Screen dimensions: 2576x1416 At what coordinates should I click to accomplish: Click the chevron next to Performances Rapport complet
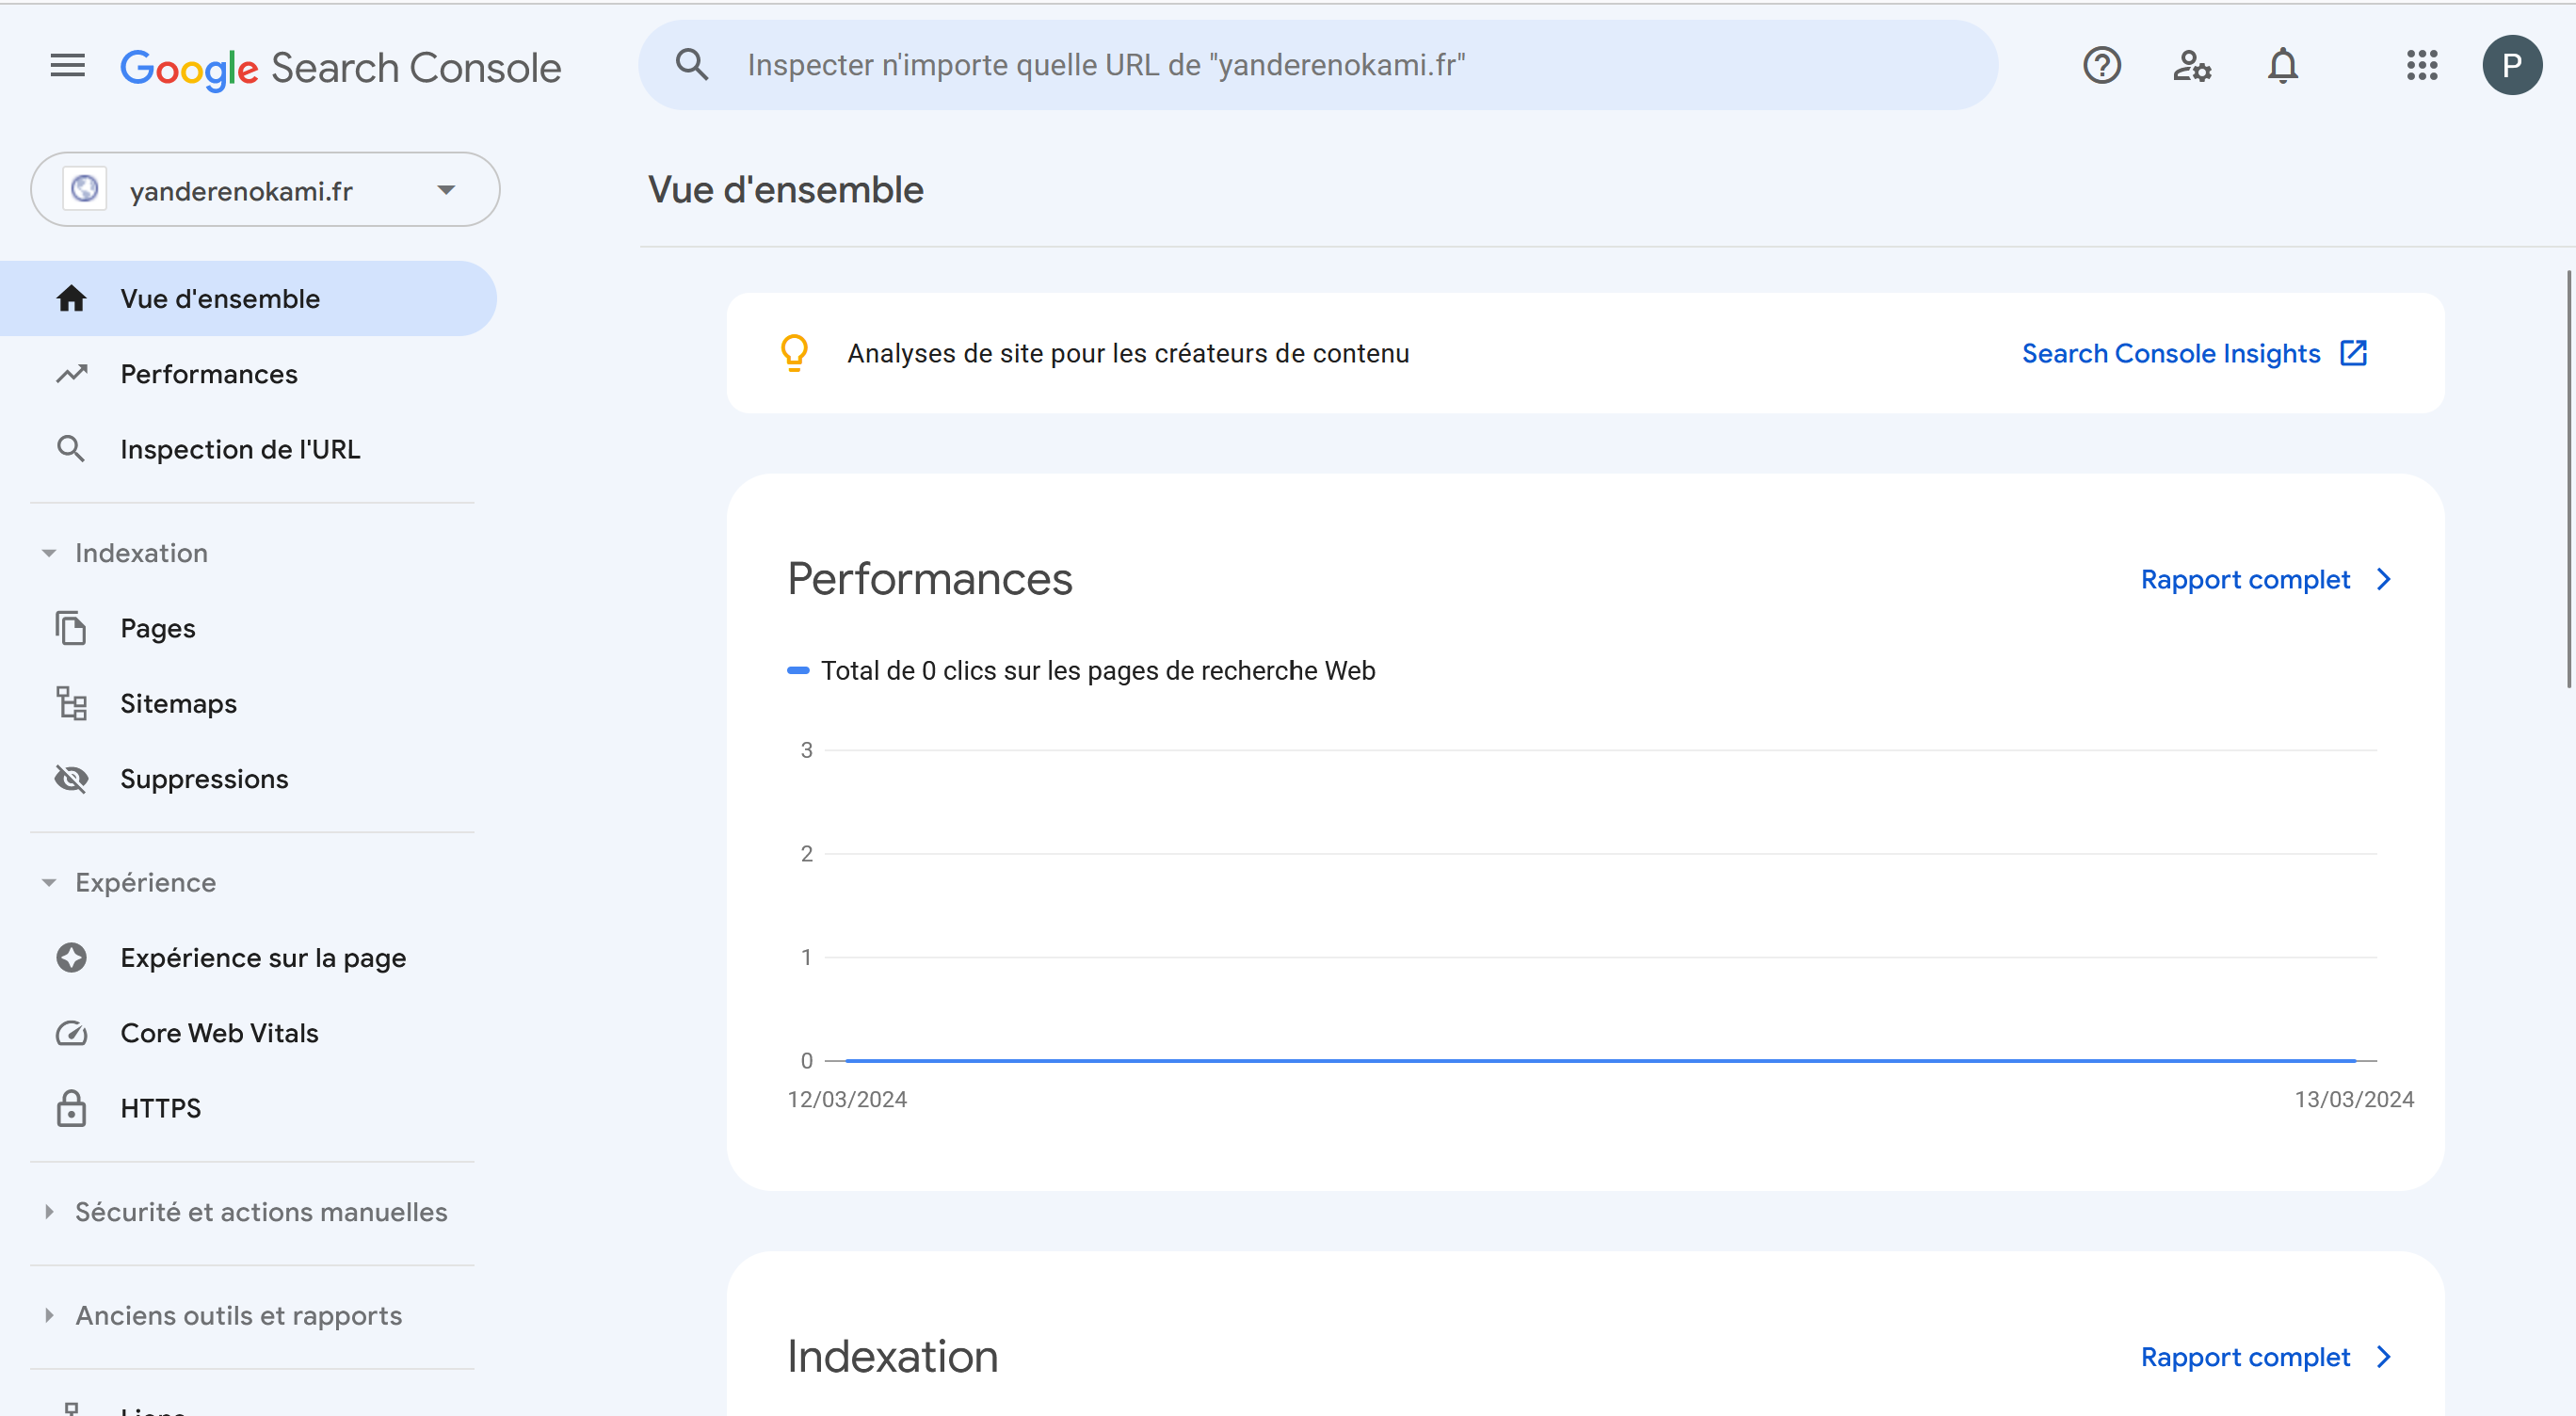(2384, 579)
